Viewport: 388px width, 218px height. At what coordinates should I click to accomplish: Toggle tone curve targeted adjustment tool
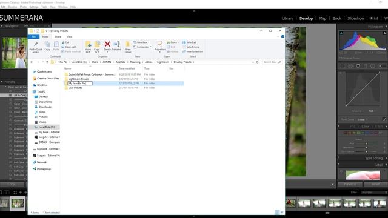point(341,73)
